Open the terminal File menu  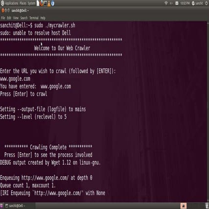[x=3, y=18]
